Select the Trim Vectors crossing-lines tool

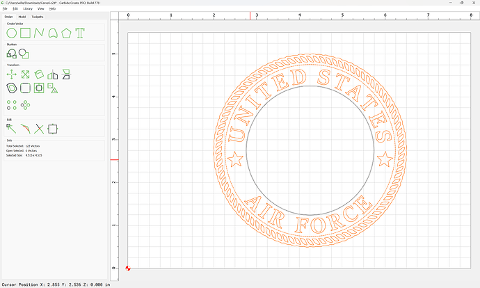(39, 129)
